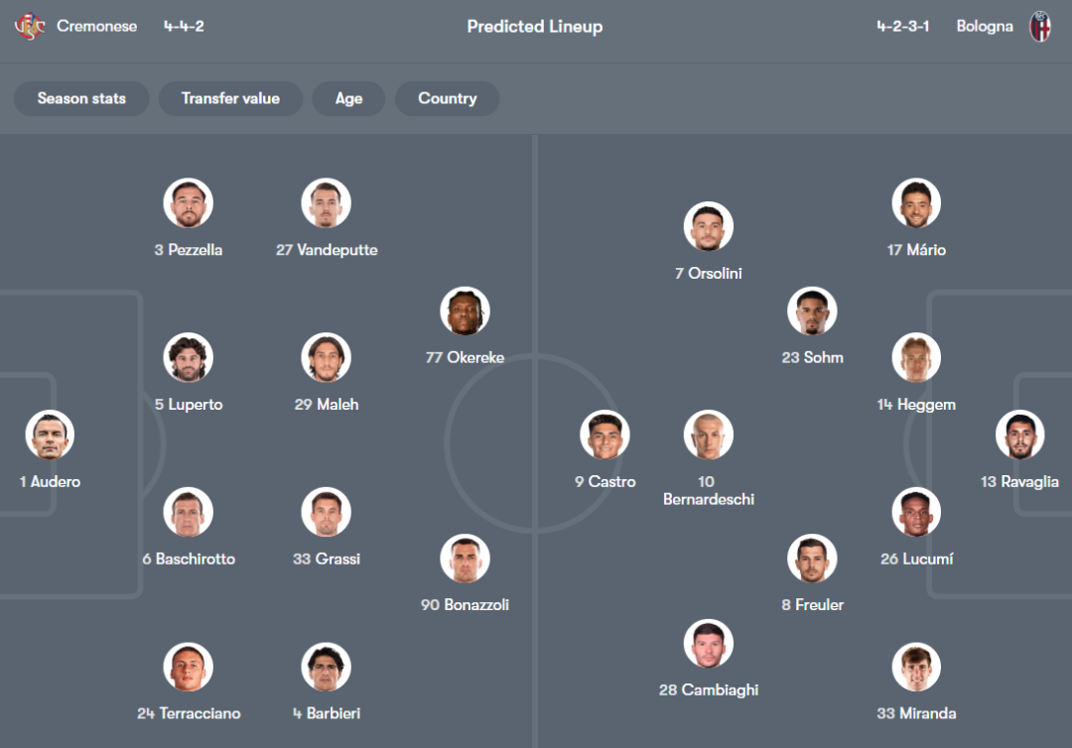Image resolution: width=1072 pixels, height=748 pixels.
Task: Select Okereke's player photo
Action: point(465,312)
